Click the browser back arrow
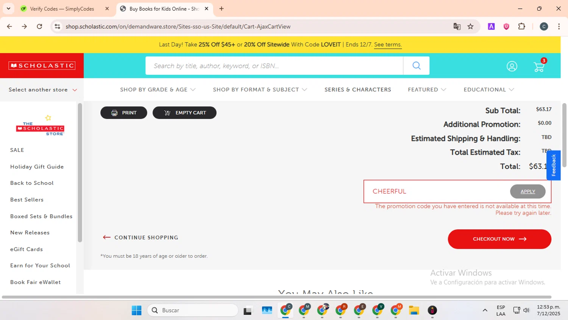 click(x=9, y=26)
